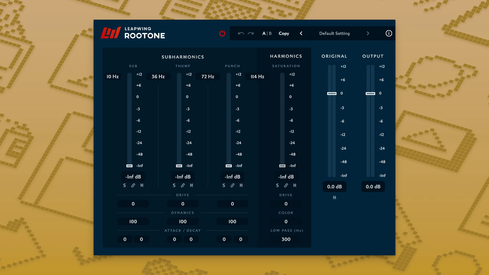Open the Default Setting preset menu
This screenshot has height=275, width=489.
coord(334,33)
